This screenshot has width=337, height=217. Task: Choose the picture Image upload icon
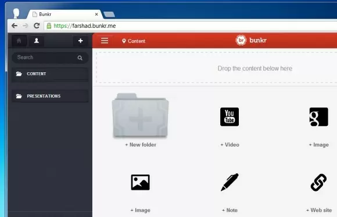point(141,182)
